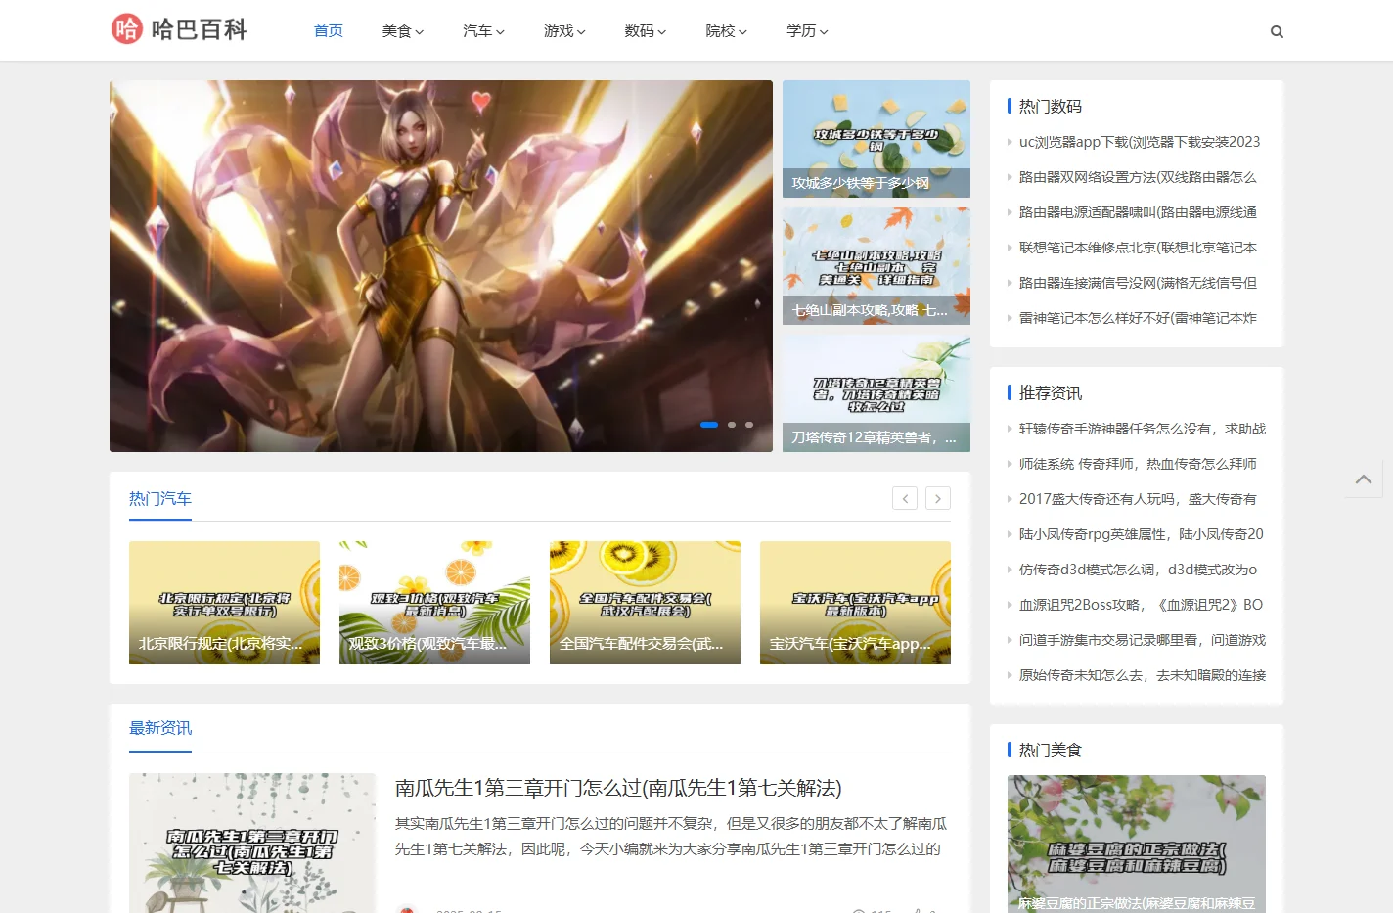Select the second carousel slide dot
Image resolution: width=1393 pixels, height=913 pixels.
pos(732,425)
